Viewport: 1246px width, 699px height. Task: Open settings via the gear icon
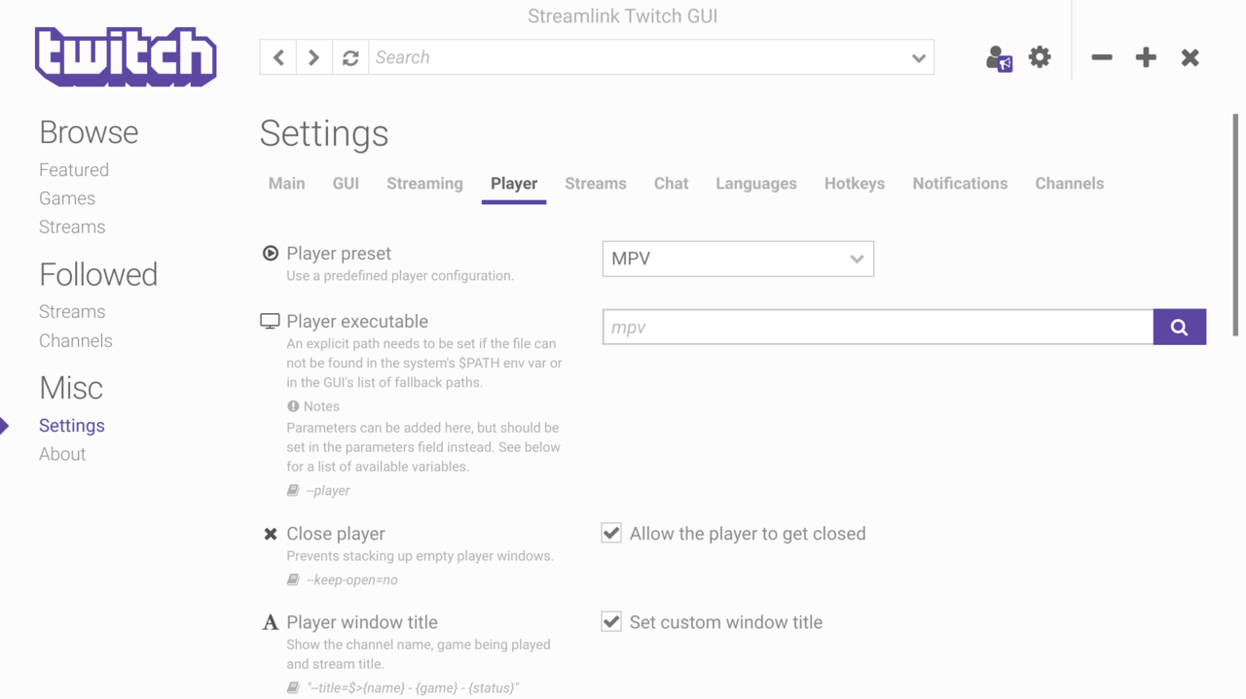click(x=1040, y=57)
